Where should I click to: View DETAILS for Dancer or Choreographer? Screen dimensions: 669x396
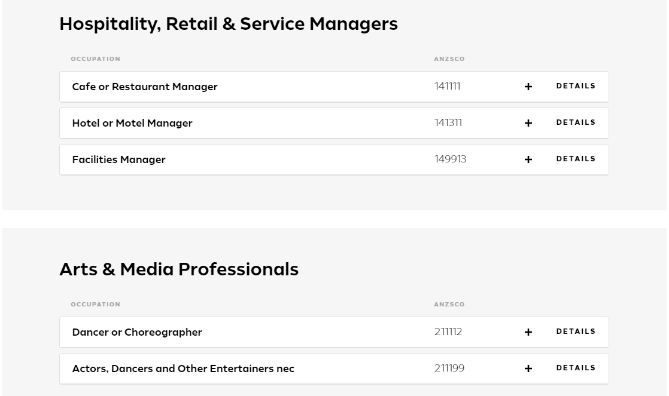(576, 331)
